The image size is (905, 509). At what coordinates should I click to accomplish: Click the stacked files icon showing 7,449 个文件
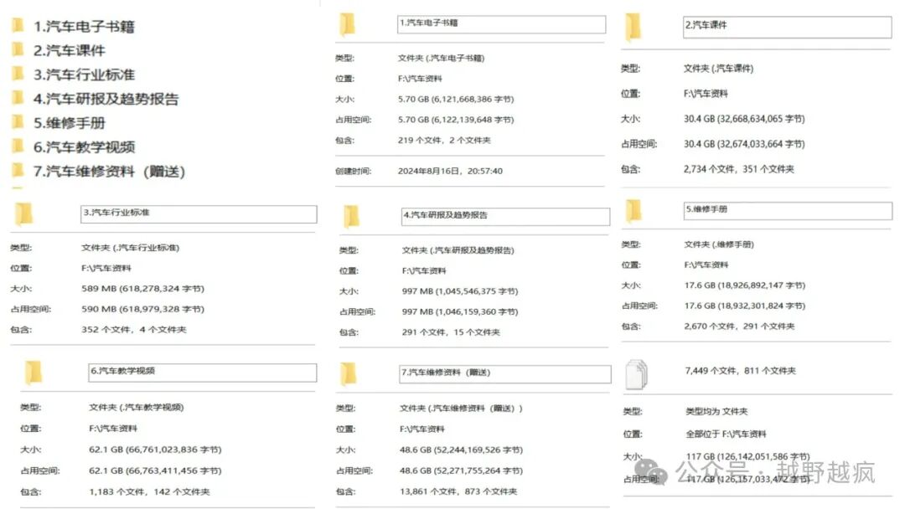637,374
